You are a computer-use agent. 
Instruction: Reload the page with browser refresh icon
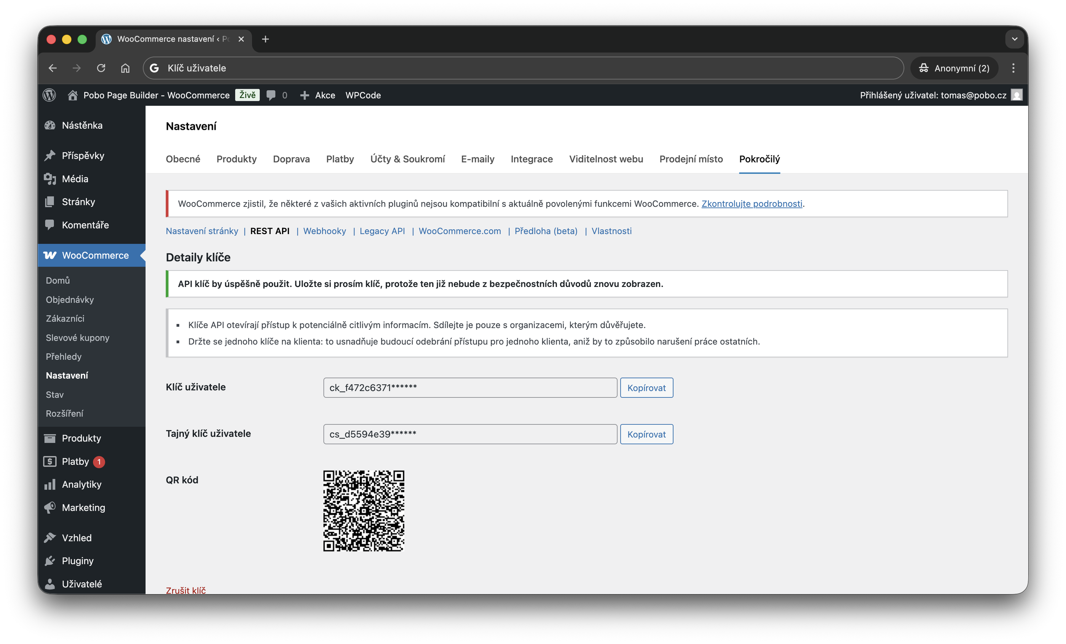point(101,68)
